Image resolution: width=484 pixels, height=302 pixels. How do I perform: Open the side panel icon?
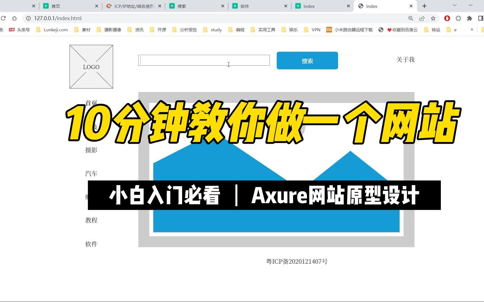pos(481,18)
